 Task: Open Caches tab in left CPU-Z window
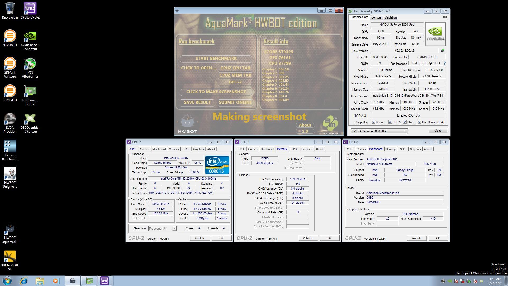[145, 149]
